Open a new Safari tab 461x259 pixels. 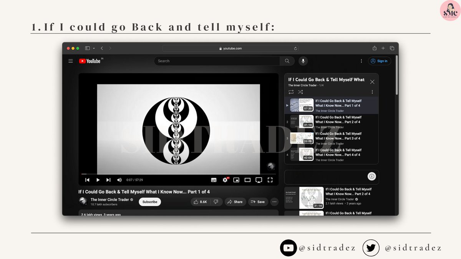[x=383, y=48]
